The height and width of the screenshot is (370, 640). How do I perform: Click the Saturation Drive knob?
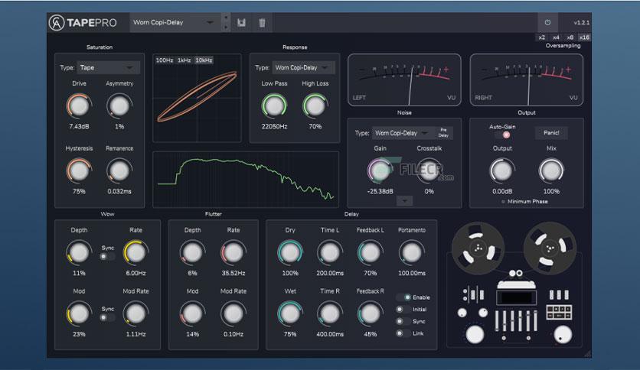pos(79,106)
